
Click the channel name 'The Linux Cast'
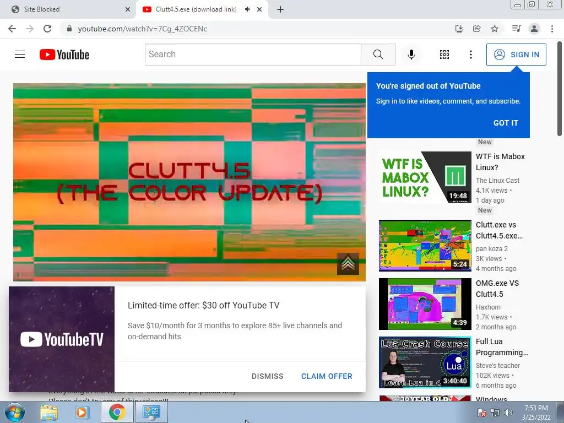click(x=497, y=180)
